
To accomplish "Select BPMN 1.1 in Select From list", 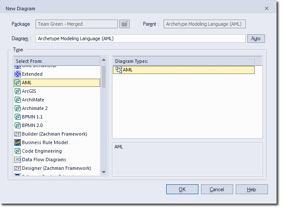I will pos(32,117).
